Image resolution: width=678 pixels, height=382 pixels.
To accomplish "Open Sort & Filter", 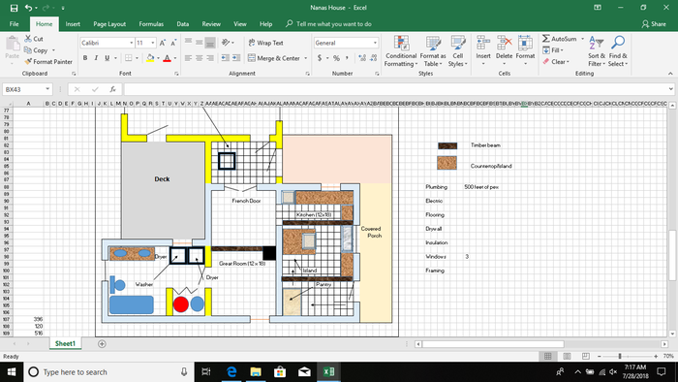I will click(597, 51).
